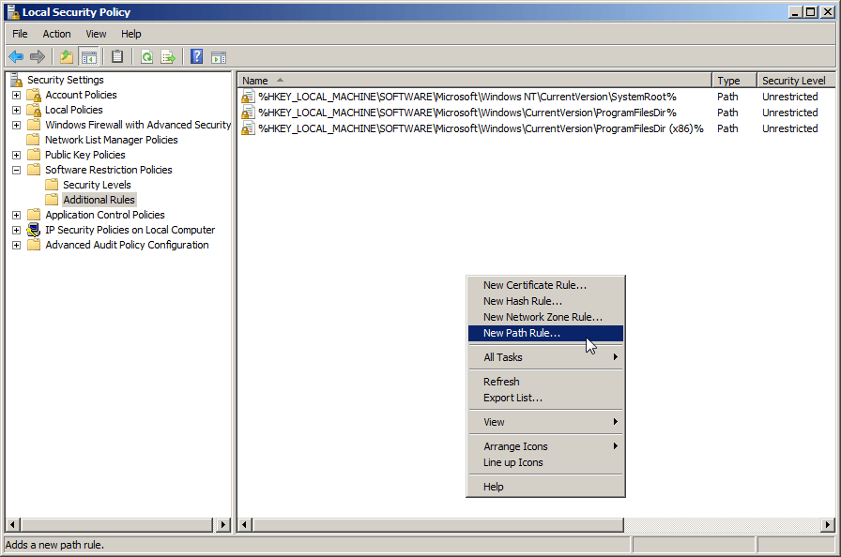Choose New Certificate Rule from context menu
Viewport: 841px width, 557px height.
pyautogui.click(x=545, y=285)
